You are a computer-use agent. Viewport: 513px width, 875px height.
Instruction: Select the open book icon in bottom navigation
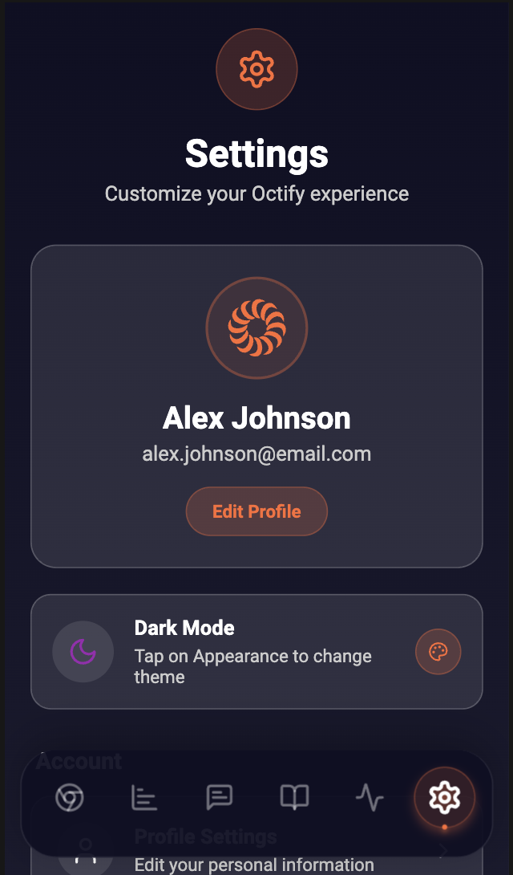click(294, 797)
